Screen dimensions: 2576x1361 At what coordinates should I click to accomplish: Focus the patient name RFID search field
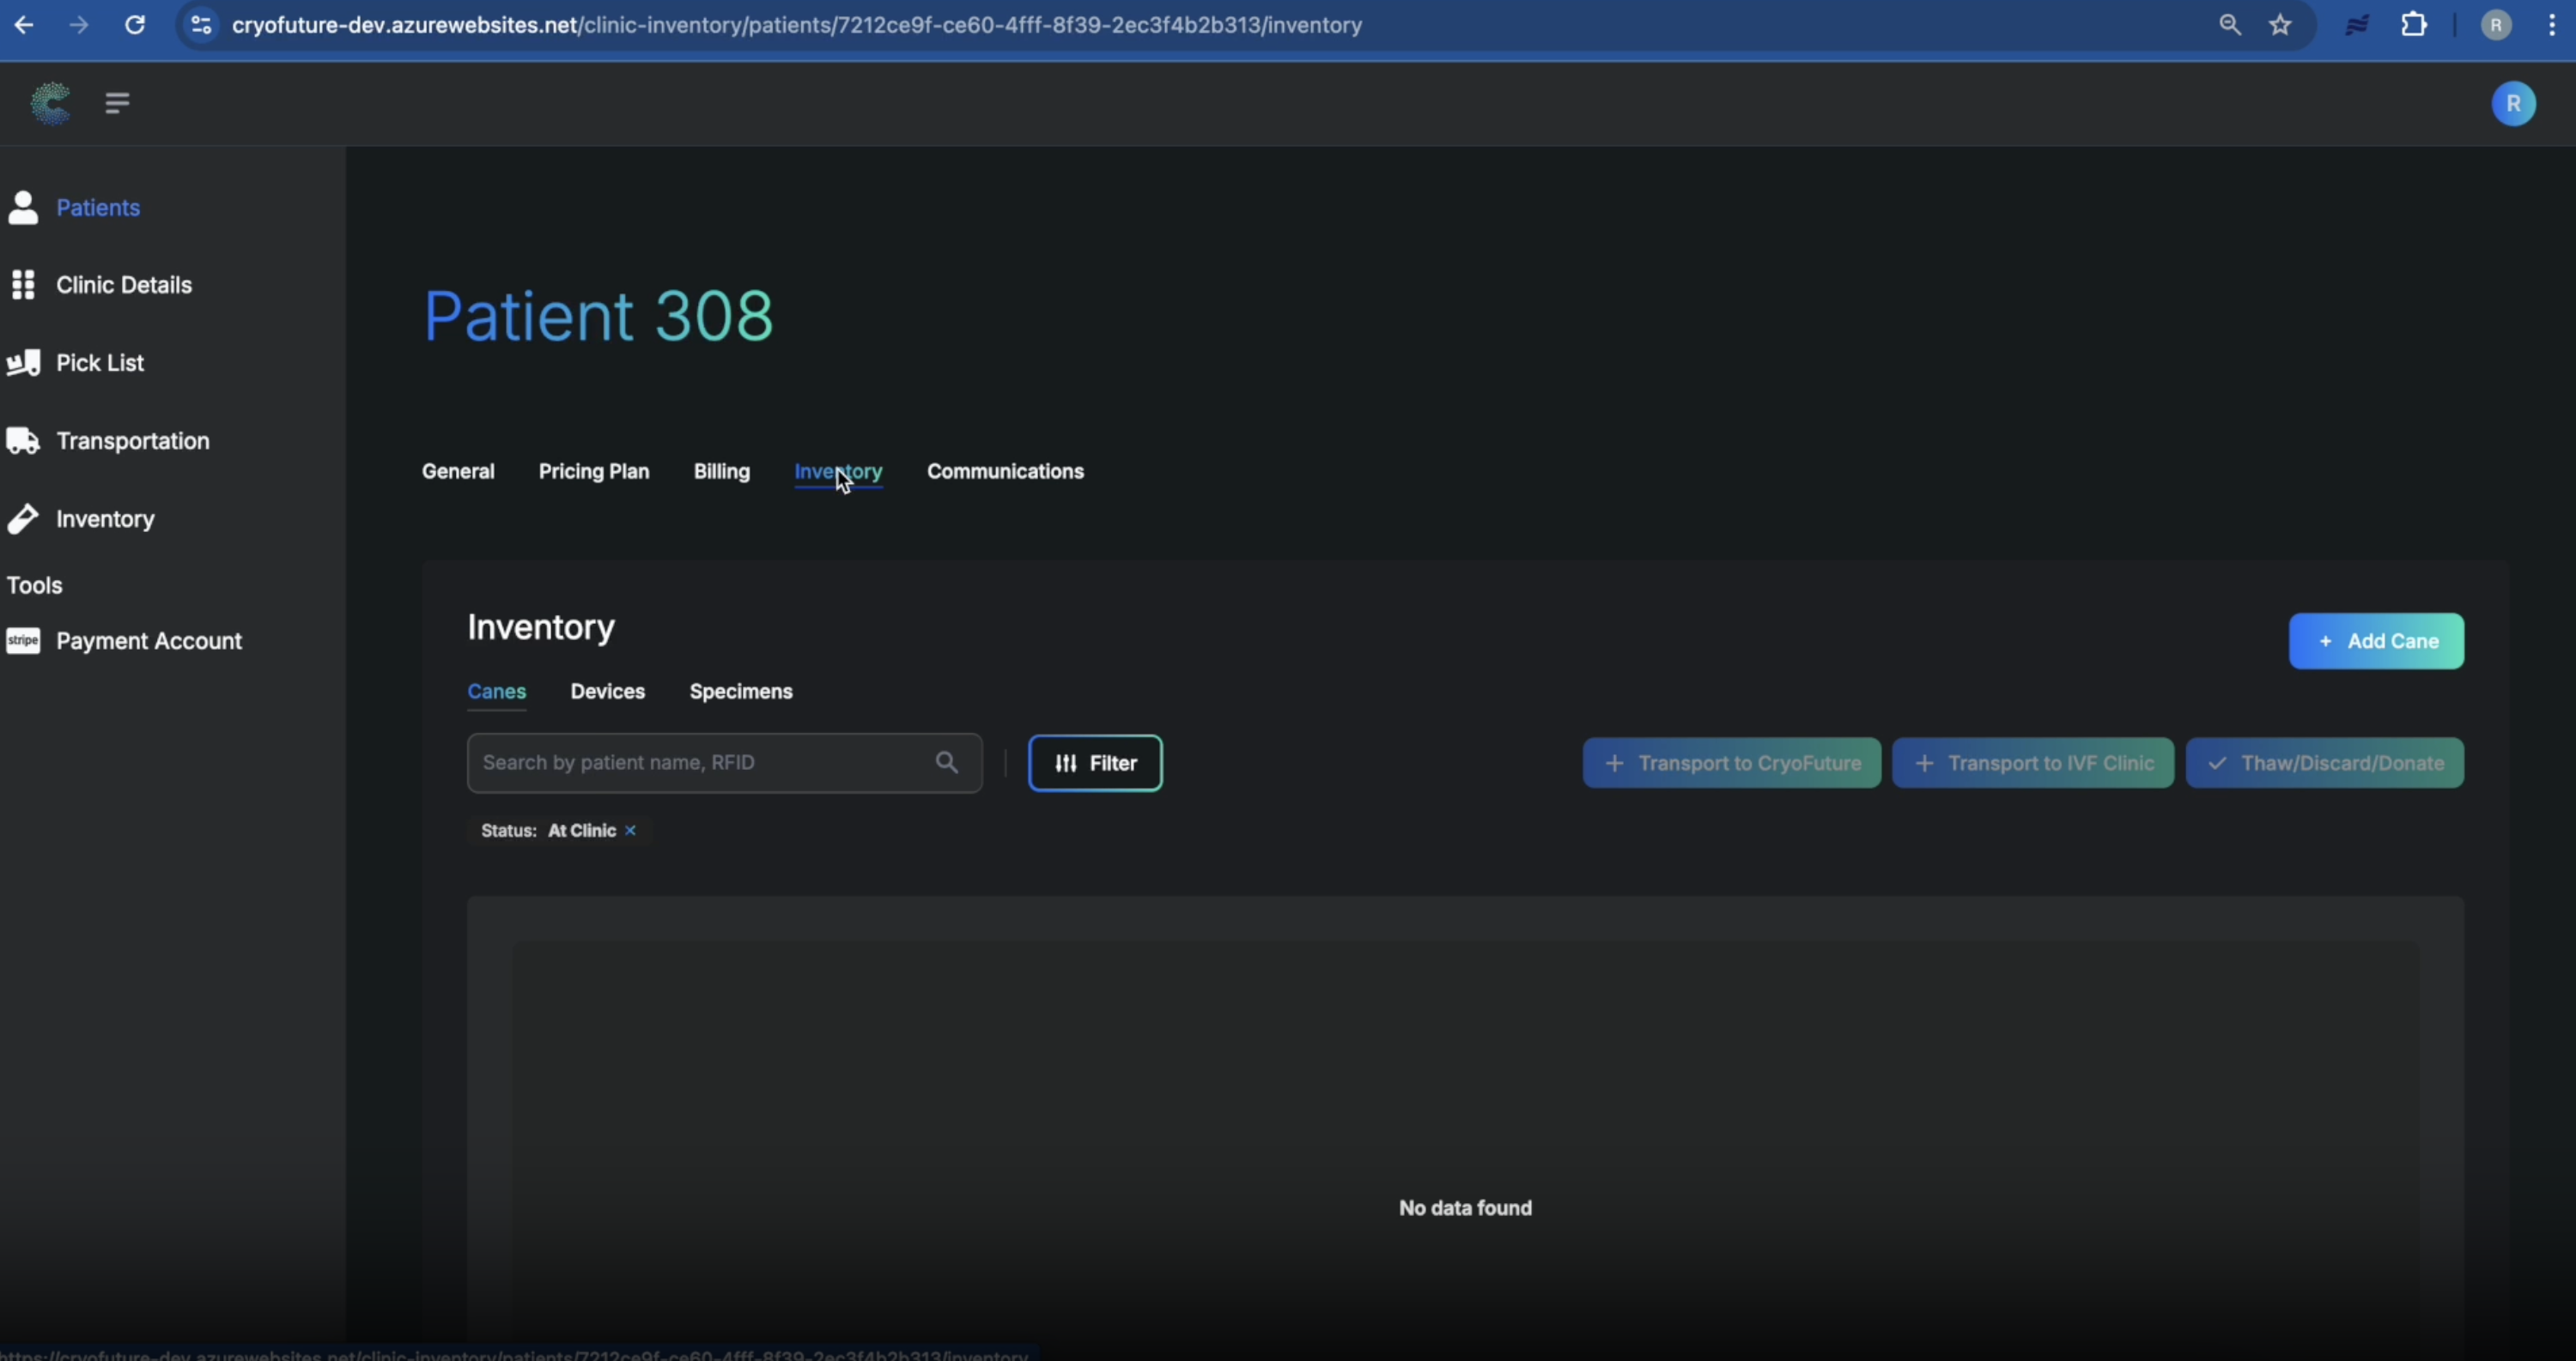tap(700, 762)
